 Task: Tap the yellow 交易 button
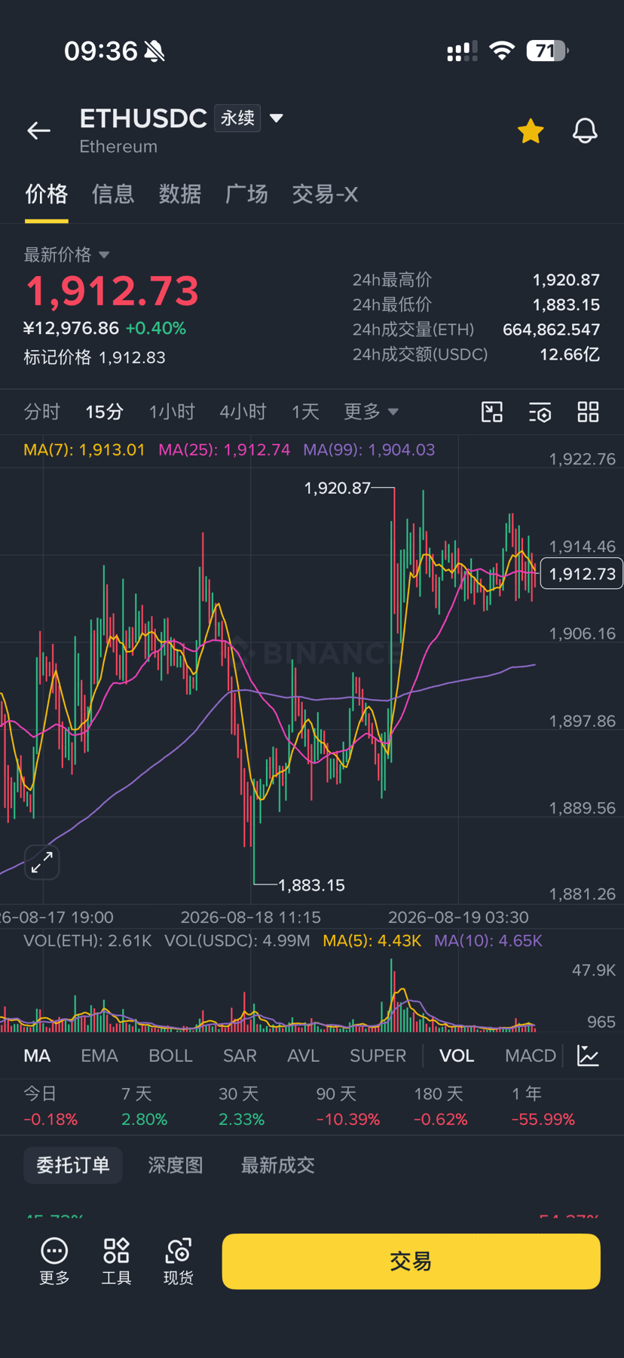(411, 1261)
